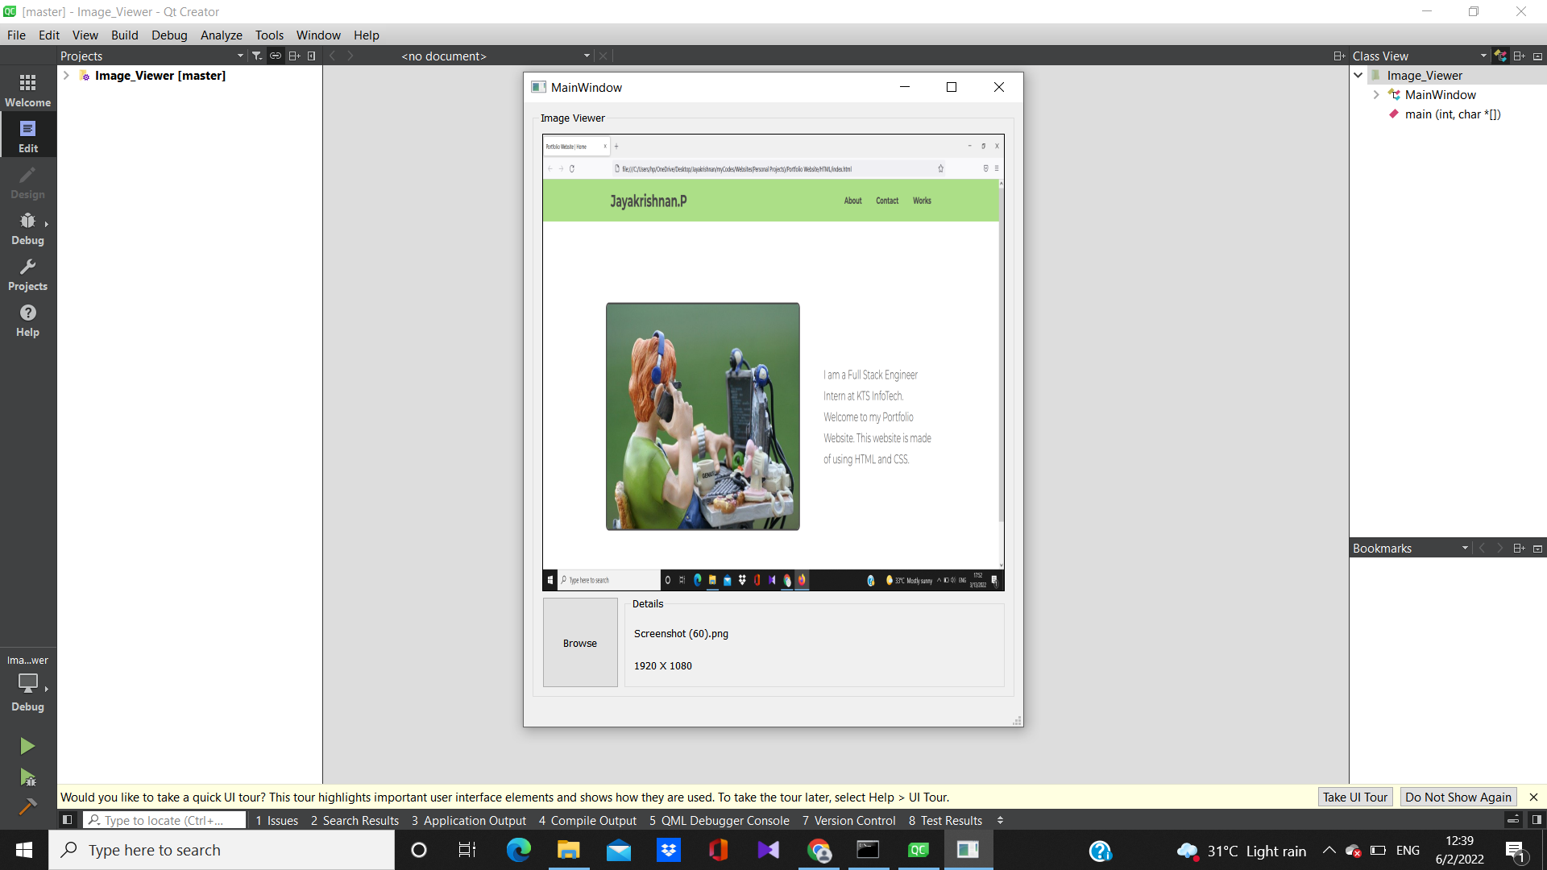Click the green Run button
The width and height of the screenshot is (1547, 870).
(27, 746)
